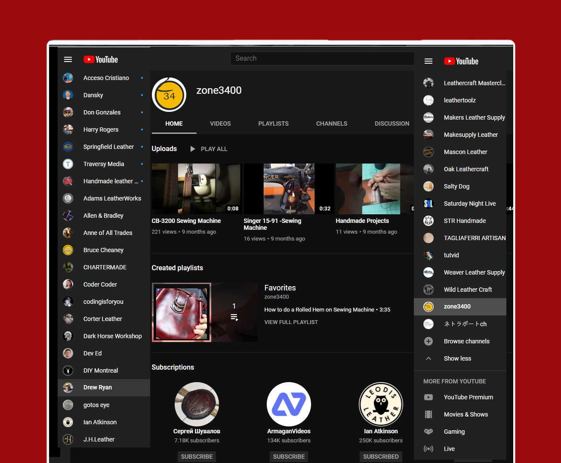This screenshot has width=561, height=463.
Task: Switch to the VIDEOS tab
Action: click(x=220, y=123)
